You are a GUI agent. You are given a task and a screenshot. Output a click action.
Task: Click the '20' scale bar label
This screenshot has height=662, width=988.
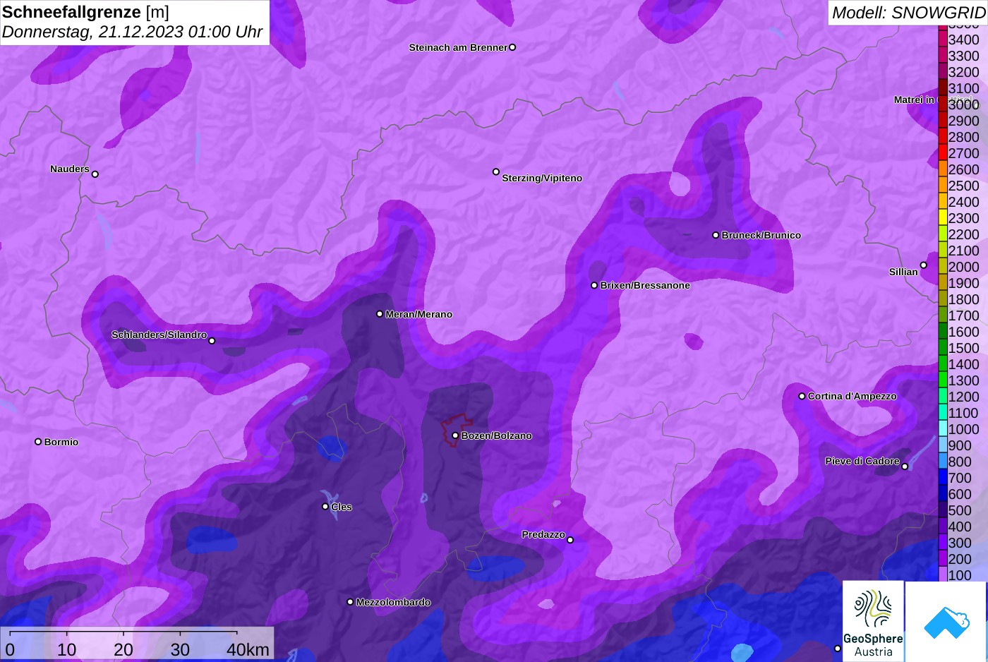123,649
